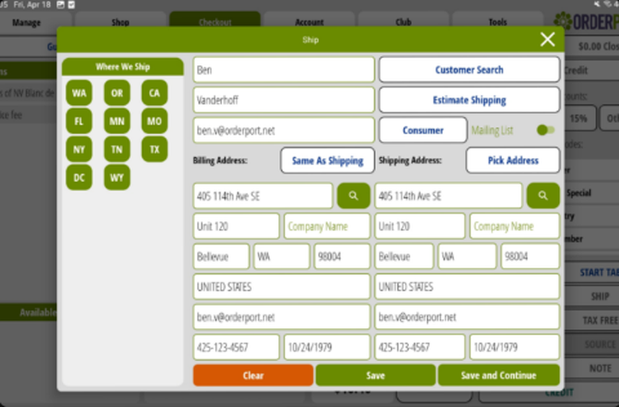This screenshot has width=619, height=407.
Task: Click the first name field containing Ben
Action: 283,69
